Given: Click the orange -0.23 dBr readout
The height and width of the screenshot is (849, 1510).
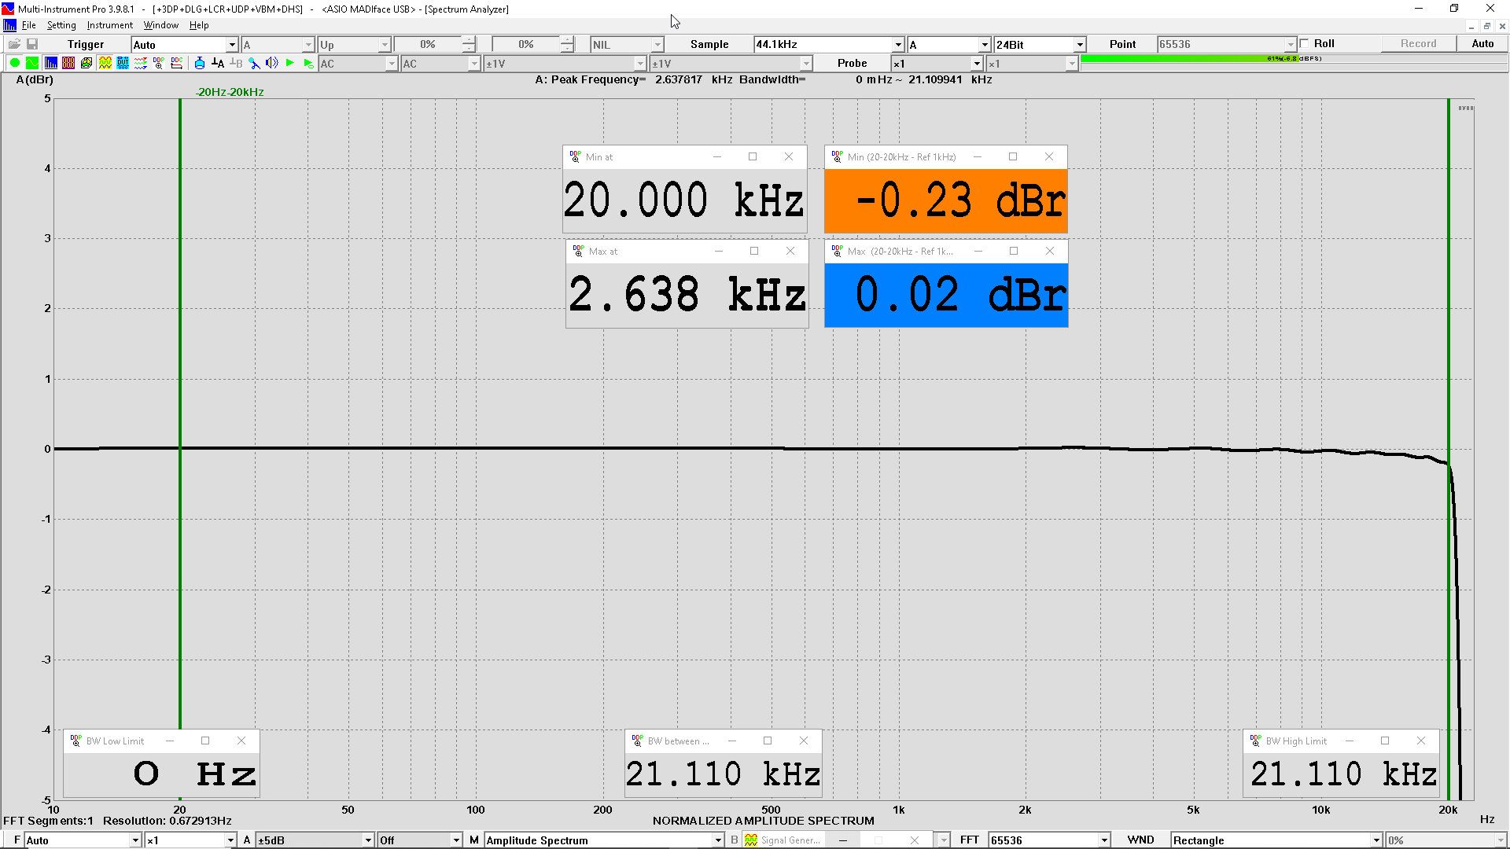Looking at the screenshot, I should point(946,200).
